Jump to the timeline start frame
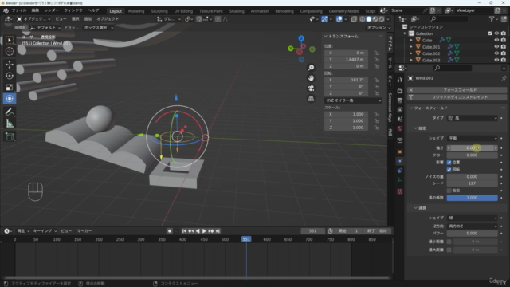 click(x=184, y=231)
